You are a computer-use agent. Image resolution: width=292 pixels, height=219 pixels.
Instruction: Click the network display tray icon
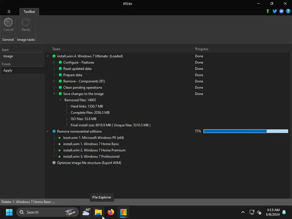[x=252, y=212]
